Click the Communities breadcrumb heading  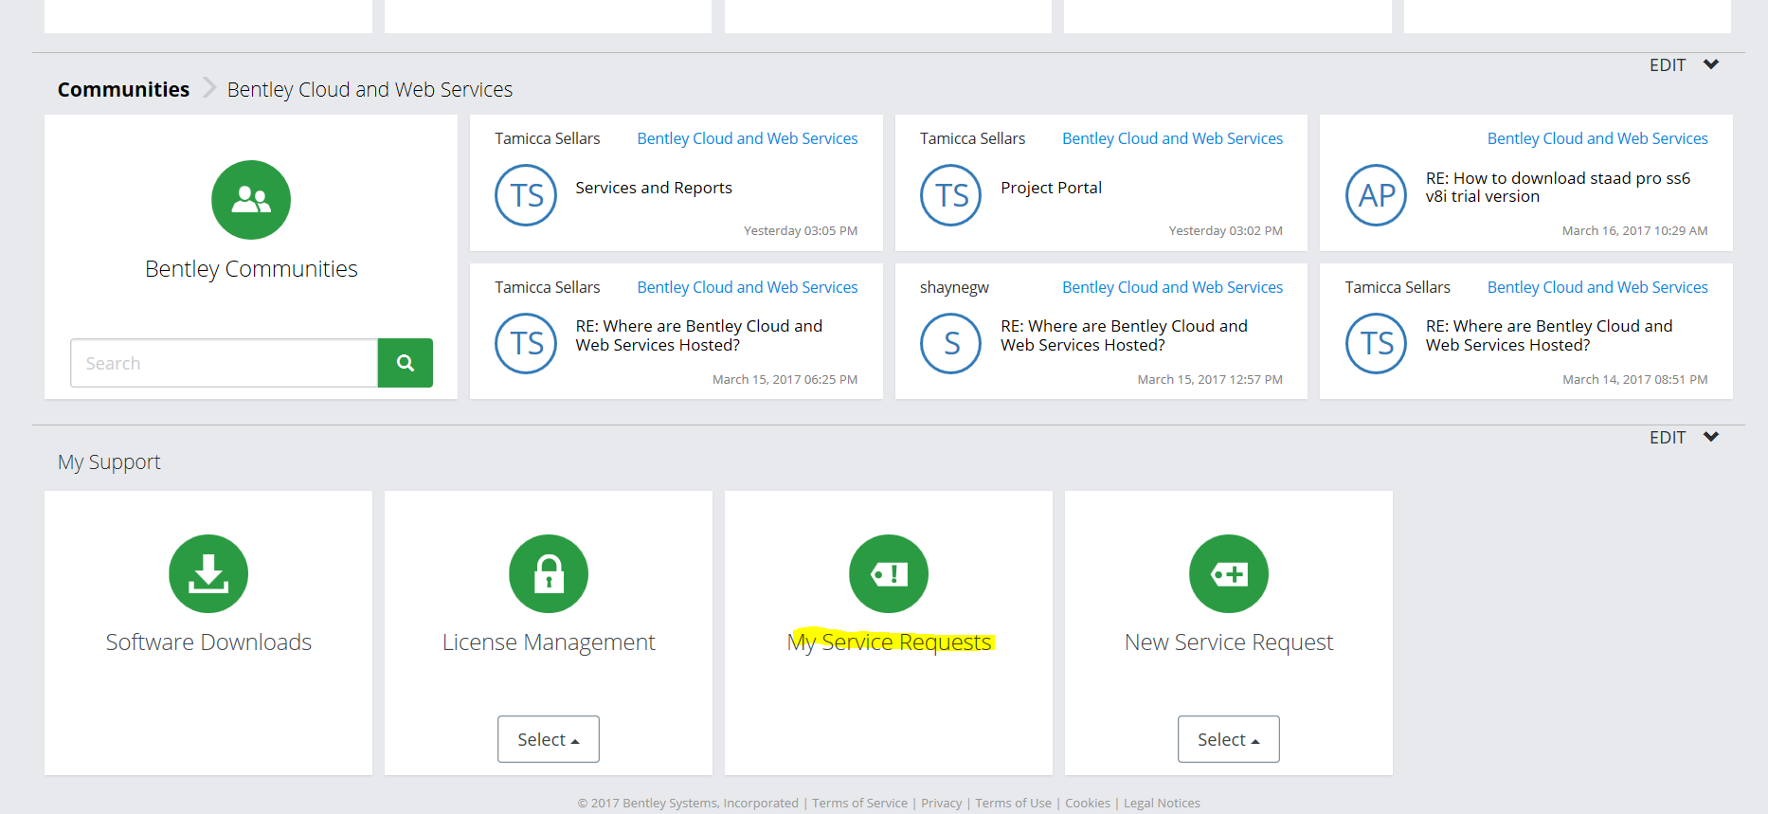point(123,89)
